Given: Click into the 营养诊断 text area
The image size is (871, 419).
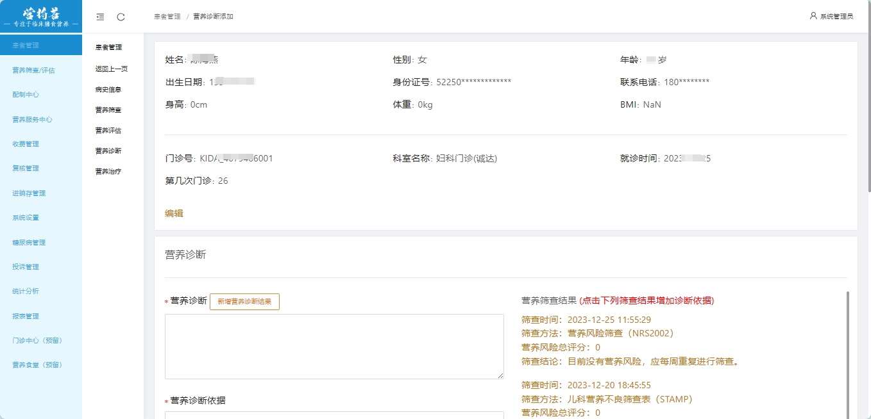Looking at the screenshot, I should point(334,346).
